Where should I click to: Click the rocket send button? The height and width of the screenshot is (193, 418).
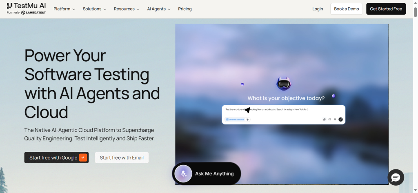tap(340, 120)
